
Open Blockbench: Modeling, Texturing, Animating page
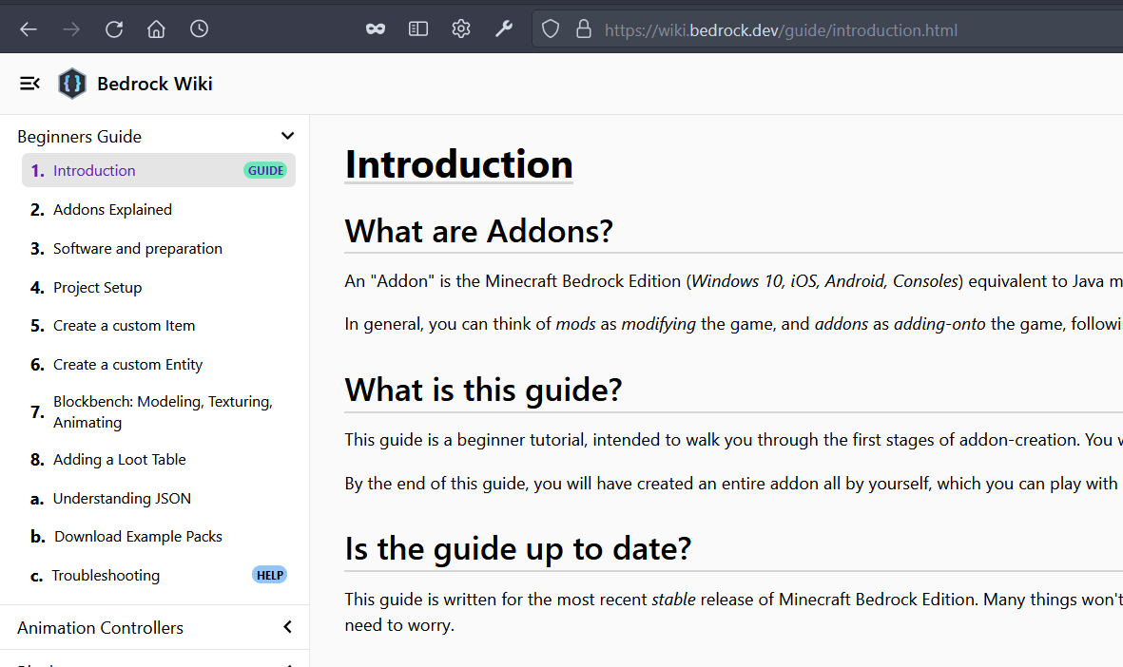click(x=163, y=412)
